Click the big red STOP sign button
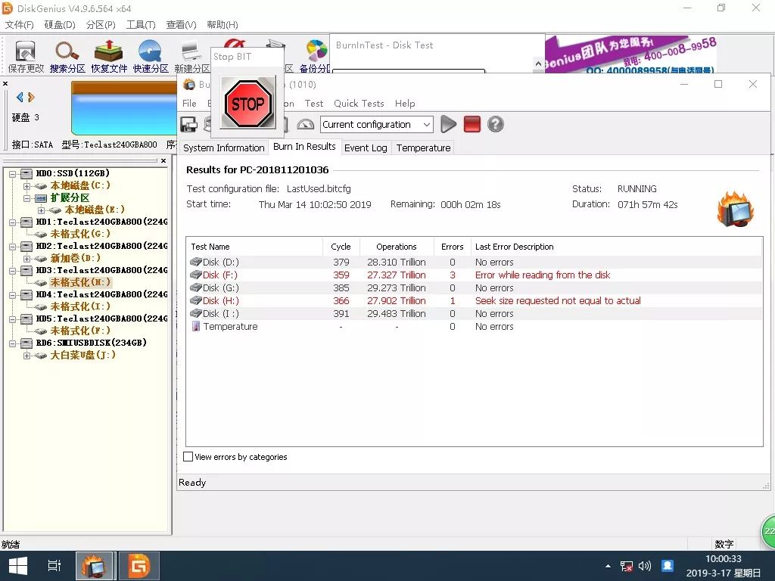The image size is (775, 581). coord(247,104)
